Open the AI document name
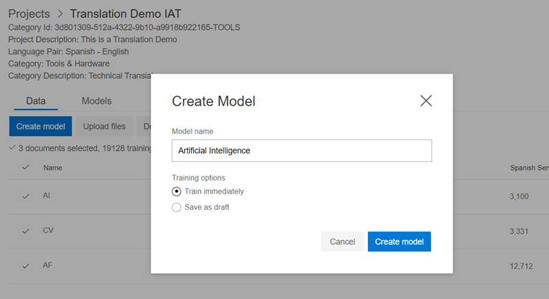Screen dimensions: 549x299 pyautogui.click(x=47, y=195)
